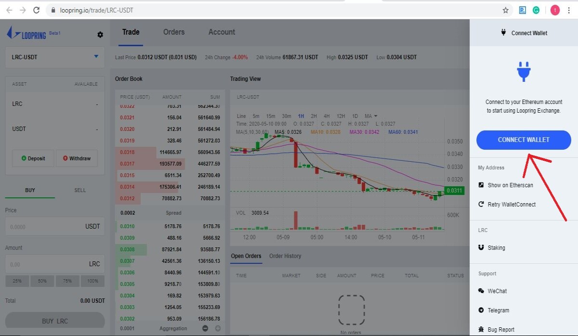Viewport: 578px width, 336px height.
Task: Open settings gear beside the Loopring logo
Action: pos(100,35)
